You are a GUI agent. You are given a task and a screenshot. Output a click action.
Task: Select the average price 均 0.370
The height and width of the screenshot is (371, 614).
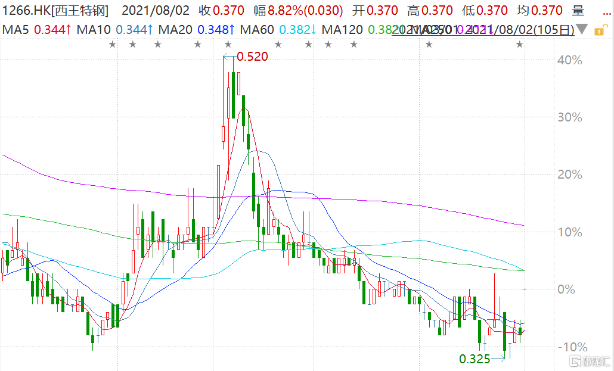[539, 11]
